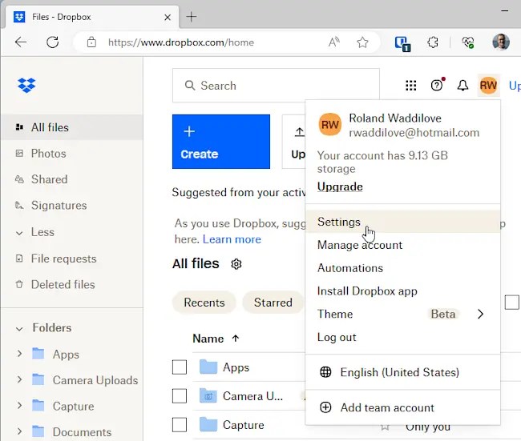The image size is (521, 441).
Task: Open Theme menu entry
Action: pos(402,314)
